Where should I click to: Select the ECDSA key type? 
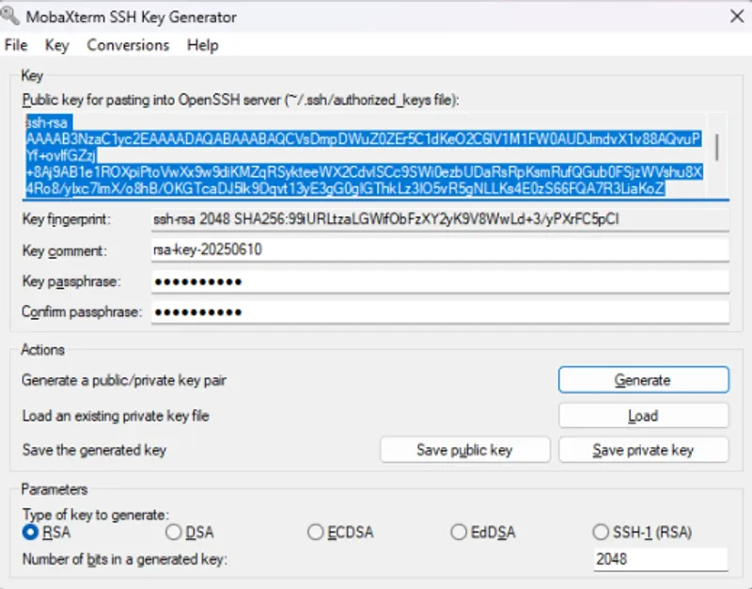315,532
